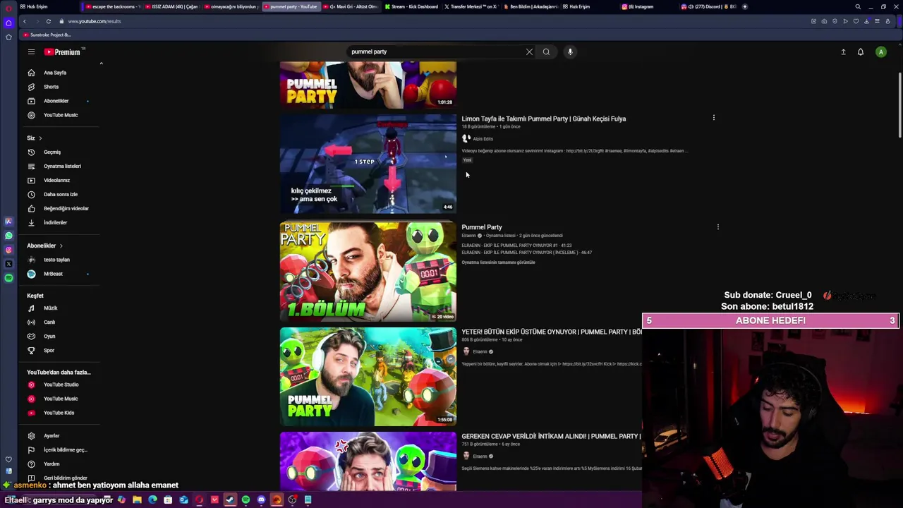This screenshot has width=903, height=508.
Task: Switch to Stream - Kick Dashboard tab
Action: tap(411, 6)
